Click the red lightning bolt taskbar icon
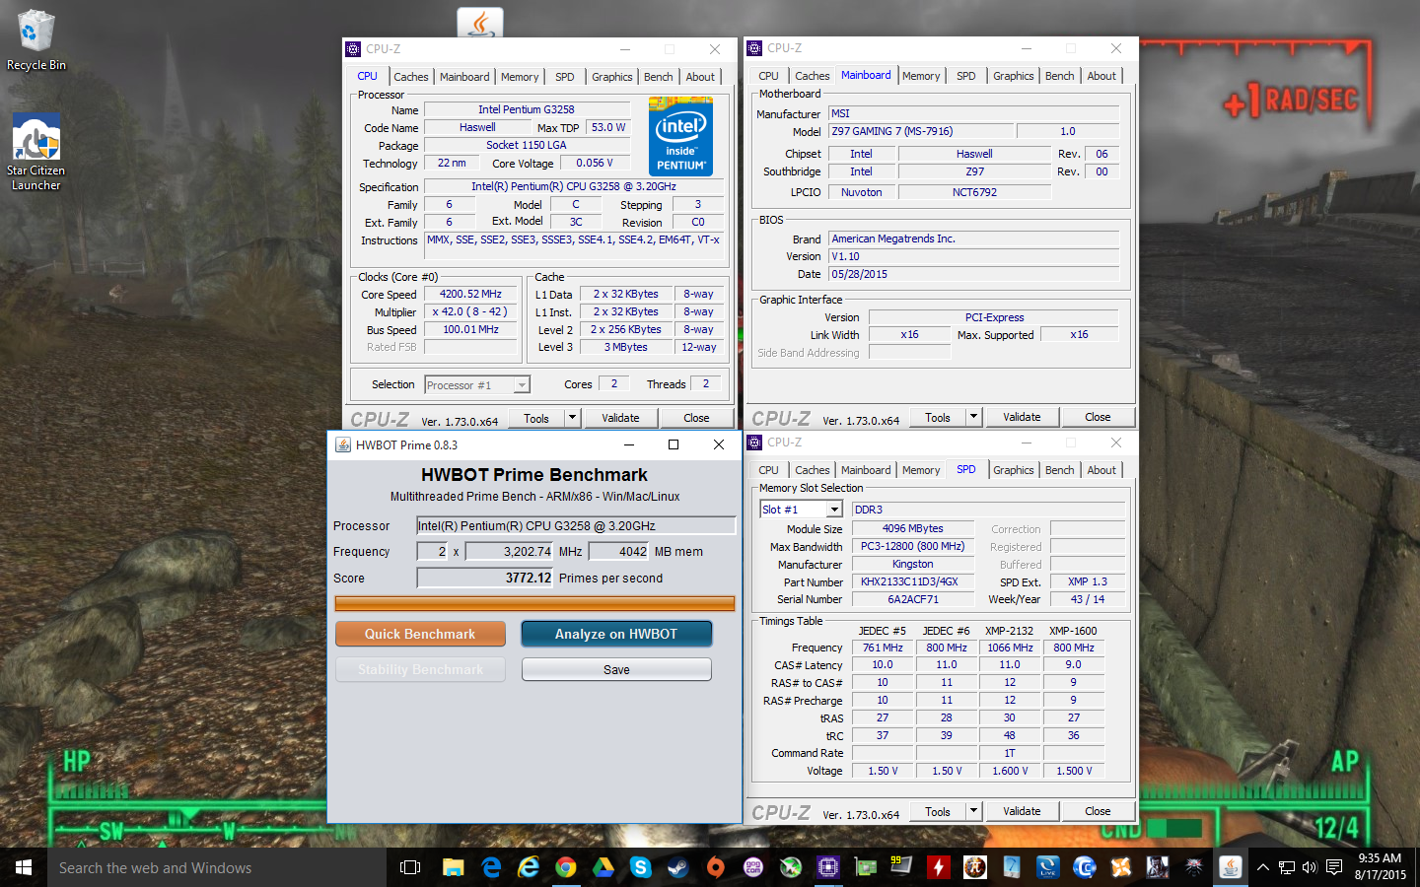1420x887 pixels. 938,867
